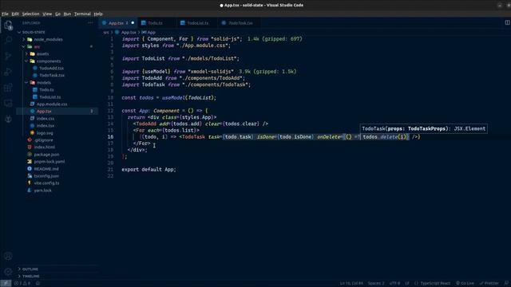The width and height of the screenshot is (511, 287).
Task: Open the Extensions view
Action: [x=8, y=87]
